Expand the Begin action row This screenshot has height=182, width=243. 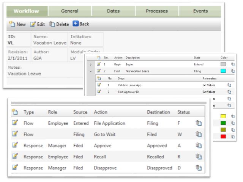tap(91, 64)
